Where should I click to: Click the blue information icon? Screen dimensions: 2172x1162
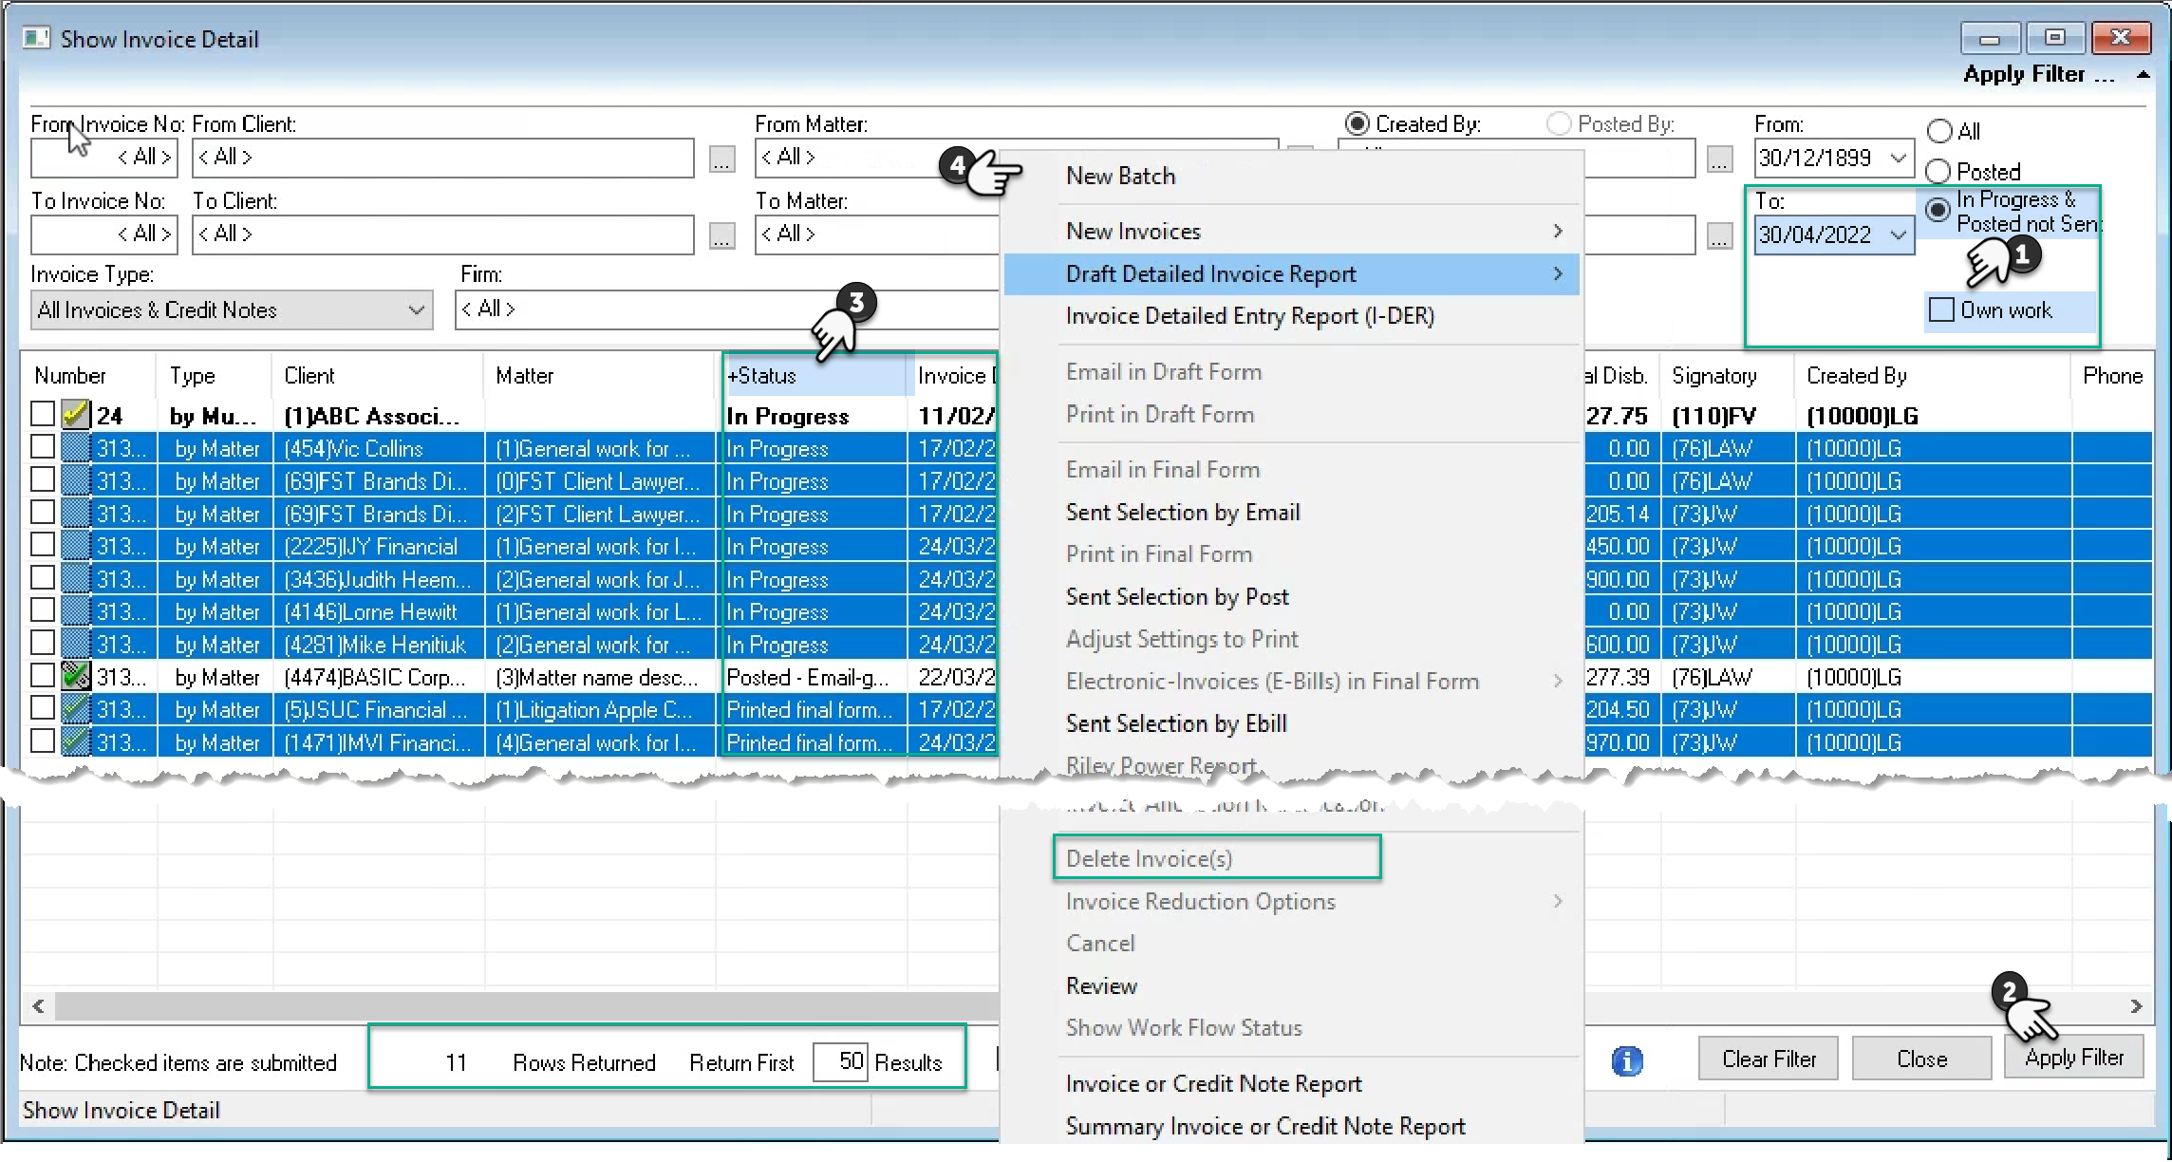(x=1626, y=1060)
